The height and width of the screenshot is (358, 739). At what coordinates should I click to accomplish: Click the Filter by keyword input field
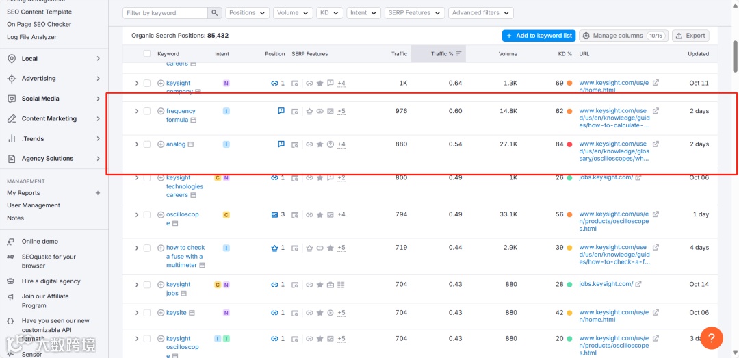click(165, 13)
